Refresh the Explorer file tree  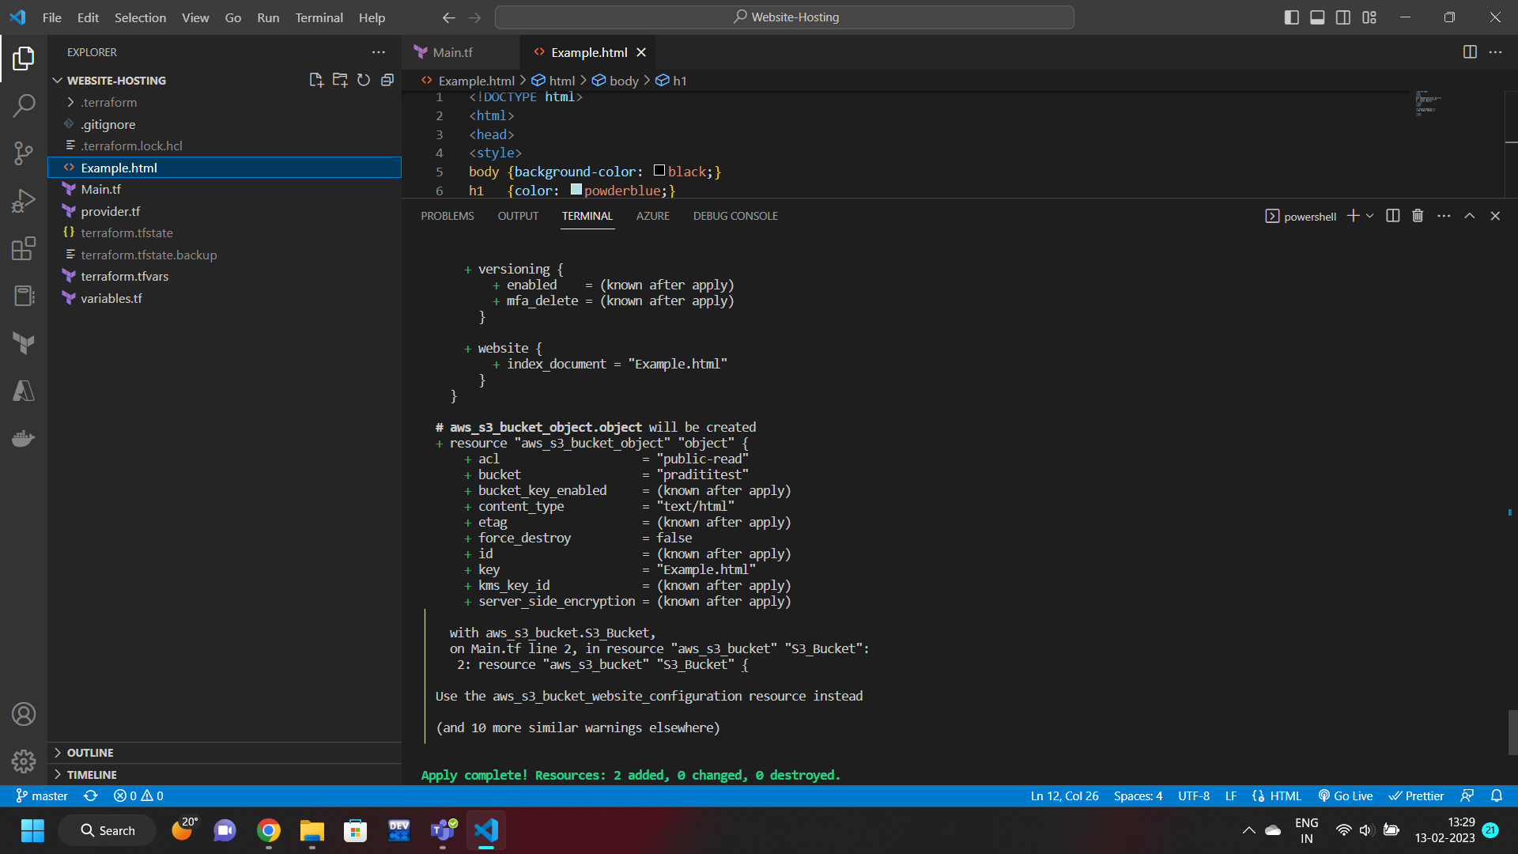(x=364, y=80)
